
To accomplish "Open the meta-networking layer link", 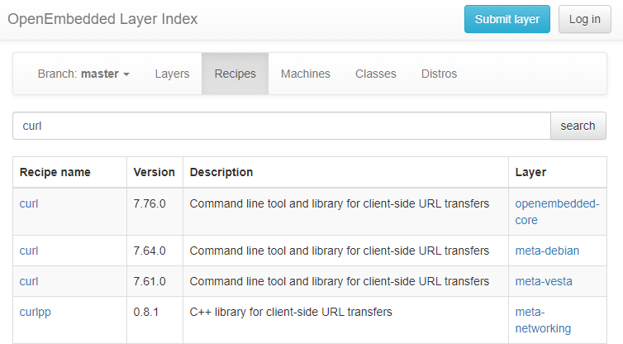I will point(543,320).
